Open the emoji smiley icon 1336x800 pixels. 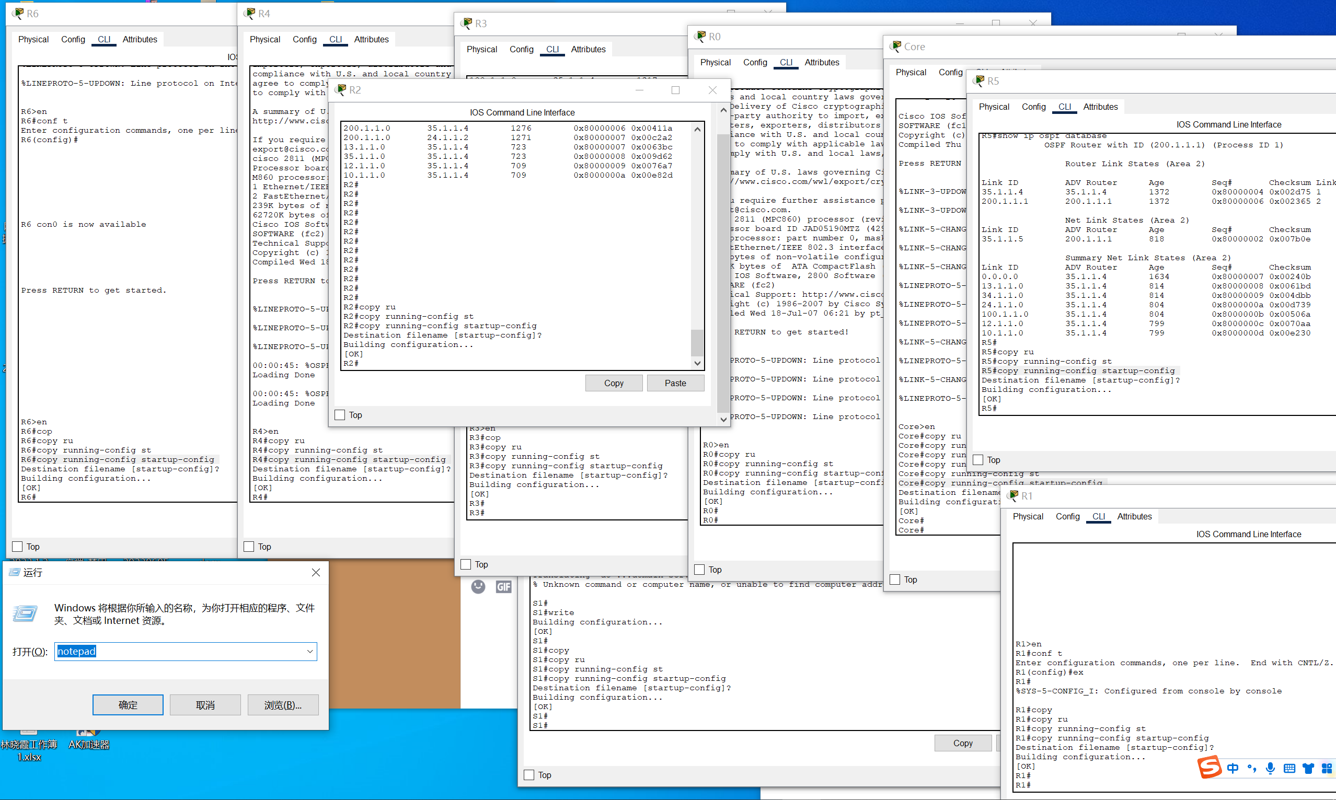pos(478,586)
